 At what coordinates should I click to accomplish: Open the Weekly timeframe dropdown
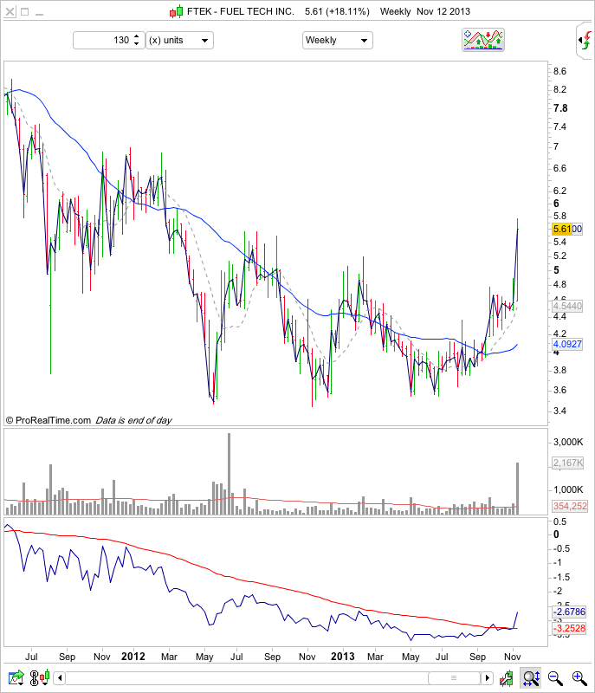(x=338, y=40)
